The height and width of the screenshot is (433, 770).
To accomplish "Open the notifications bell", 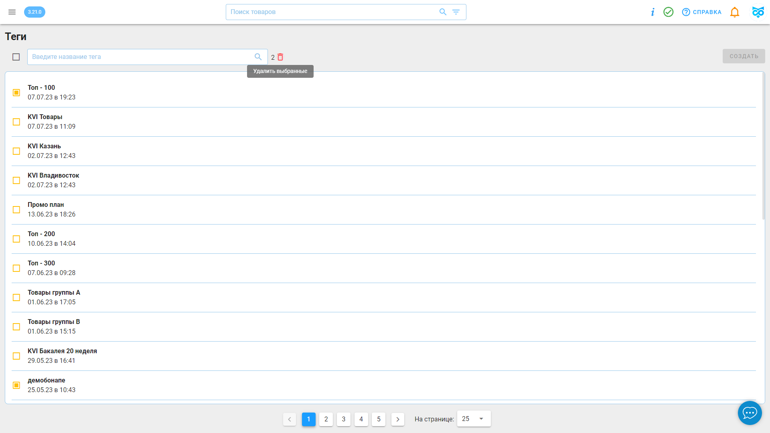I will (735, 12).
